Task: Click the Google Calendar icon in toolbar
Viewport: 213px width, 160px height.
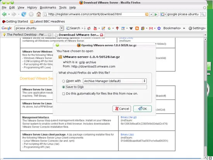Action: tap(123, 28)
